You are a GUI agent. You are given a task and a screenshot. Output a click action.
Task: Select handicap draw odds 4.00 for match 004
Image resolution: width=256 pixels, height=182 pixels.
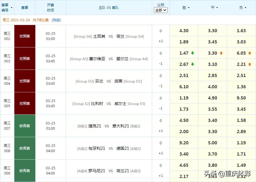coord(213,87)
